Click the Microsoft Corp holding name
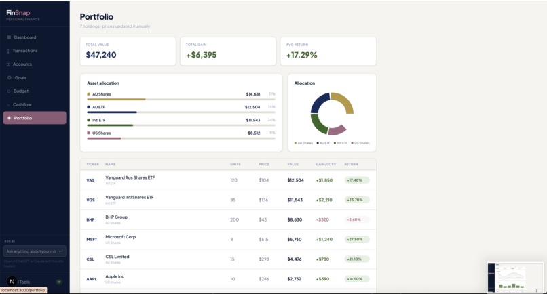Screen dimensions: 547x294 point(120,237)
